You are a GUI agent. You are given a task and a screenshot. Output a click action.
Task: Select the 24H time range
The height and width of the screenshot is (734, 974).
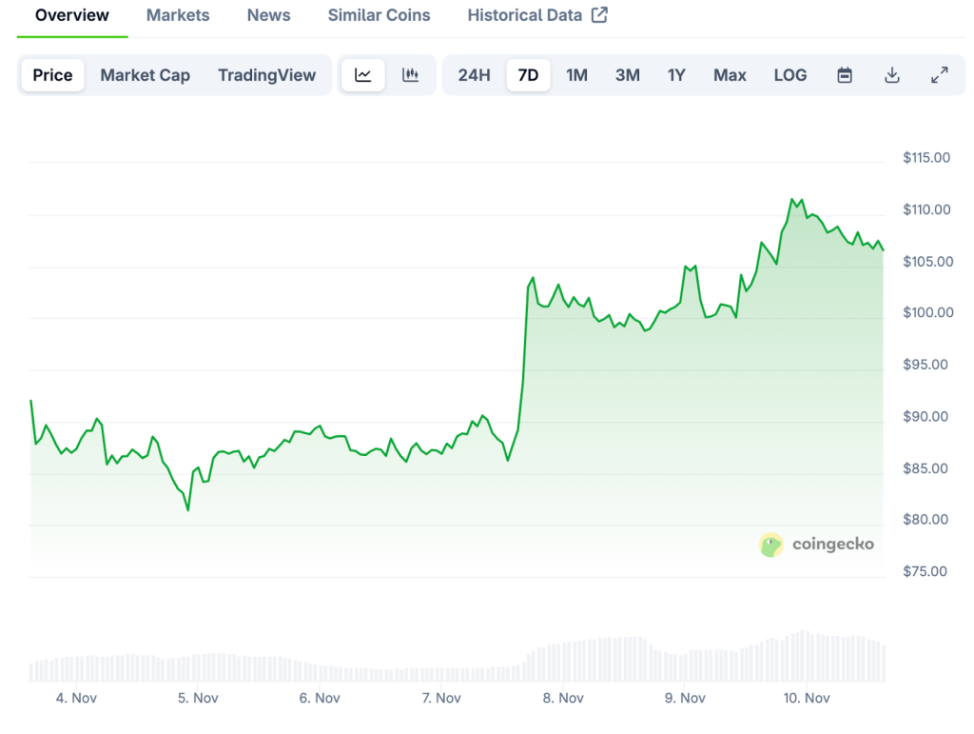(x=474, y=75)
